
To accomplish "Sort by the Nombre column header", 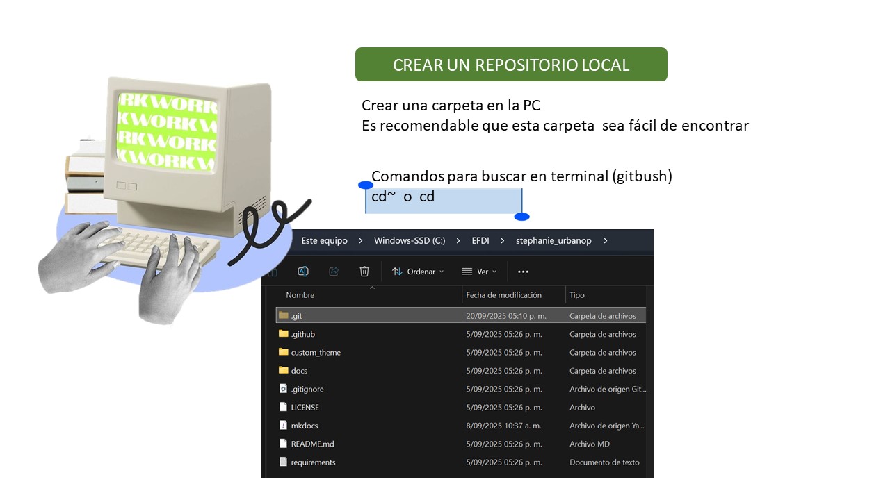I will (300, 295).
